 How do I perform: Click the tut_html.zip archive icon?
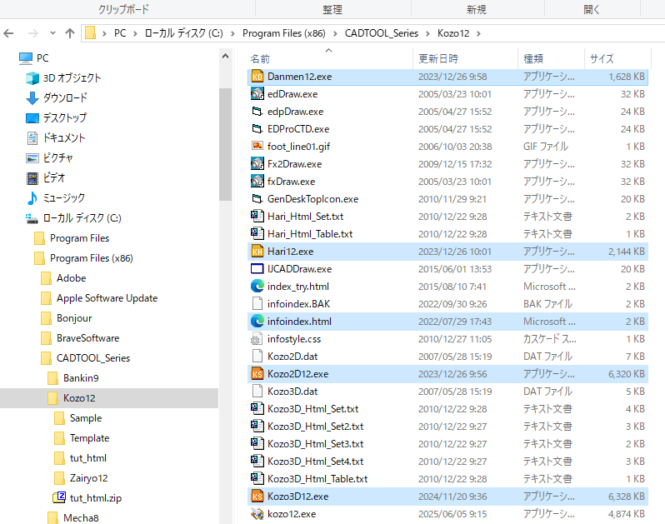[x=59, y=497]
